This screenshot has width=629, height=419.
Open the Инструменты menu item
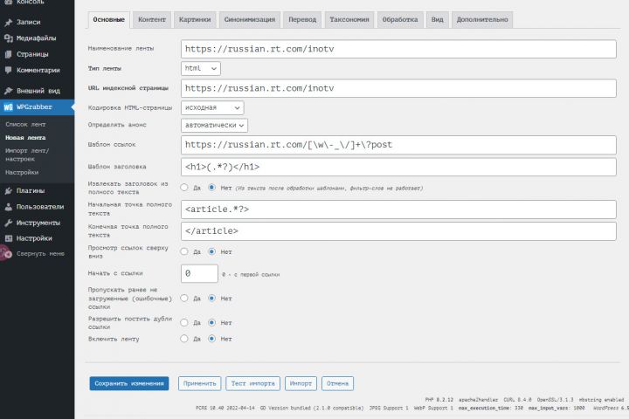[37, 223]
